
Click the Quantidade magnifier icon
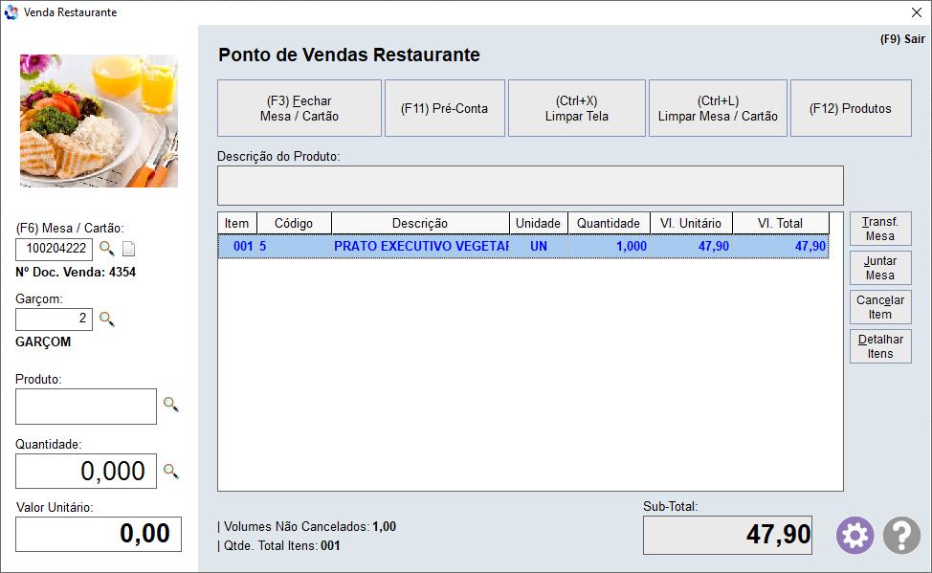pos(170,471)
